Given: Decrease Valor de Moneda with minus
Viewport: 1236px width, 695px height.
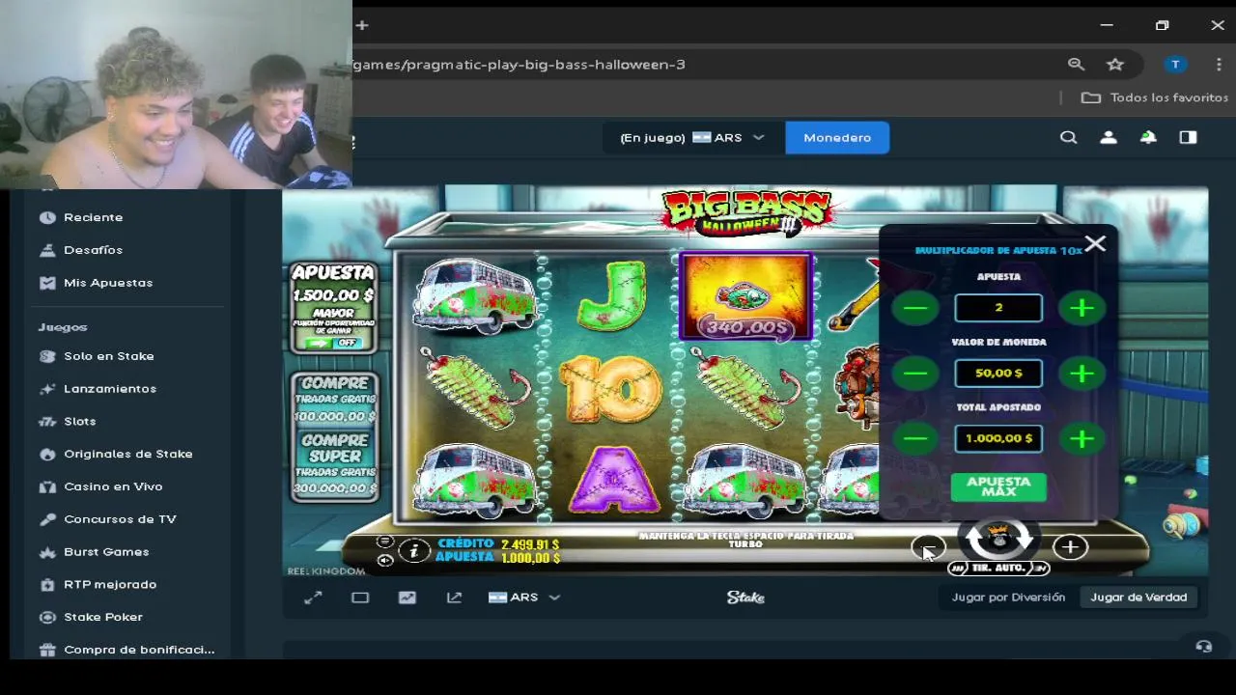Looking at the screenshot, I should click(915, 374).
